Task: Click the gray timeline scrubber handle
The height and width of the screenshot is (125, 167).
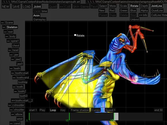Action: click(116, 116)
